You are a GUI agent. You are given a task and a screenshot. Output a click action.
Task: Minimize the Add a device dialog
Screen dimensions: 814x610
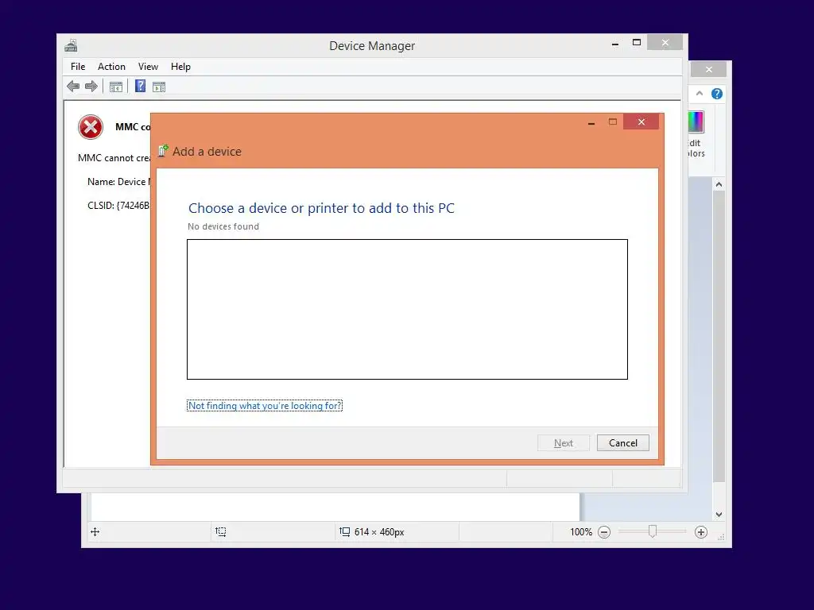pos(591,122)
